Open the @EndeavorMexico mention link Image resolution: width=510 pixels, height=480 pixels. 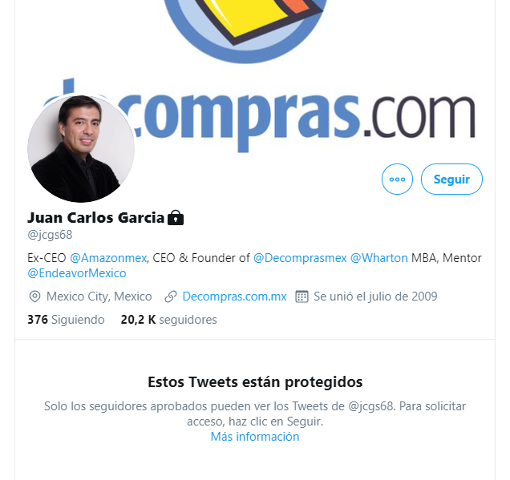point(77,273)
